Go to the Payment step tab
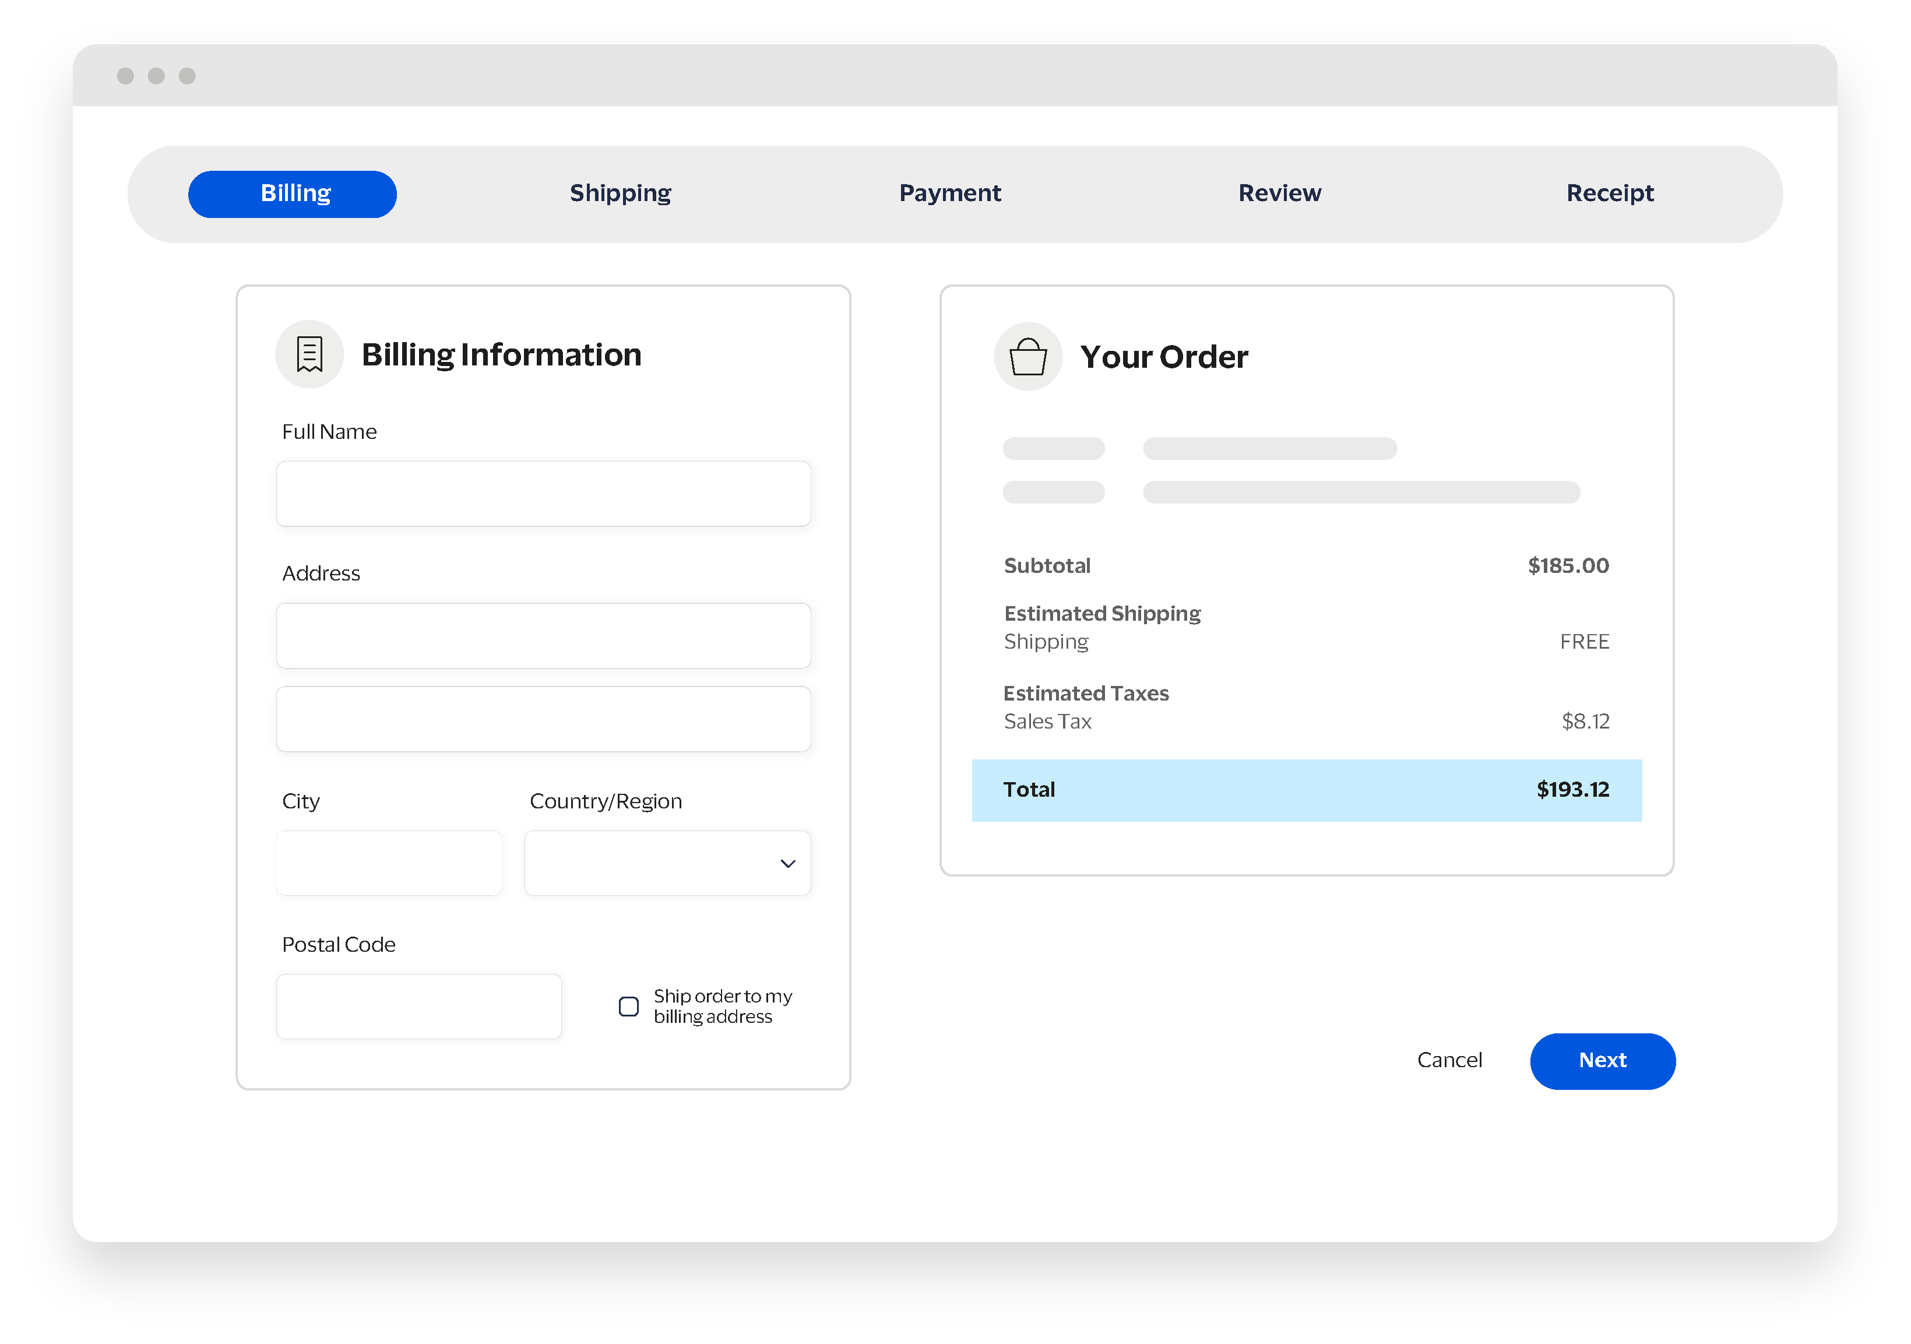 (950, 193)
